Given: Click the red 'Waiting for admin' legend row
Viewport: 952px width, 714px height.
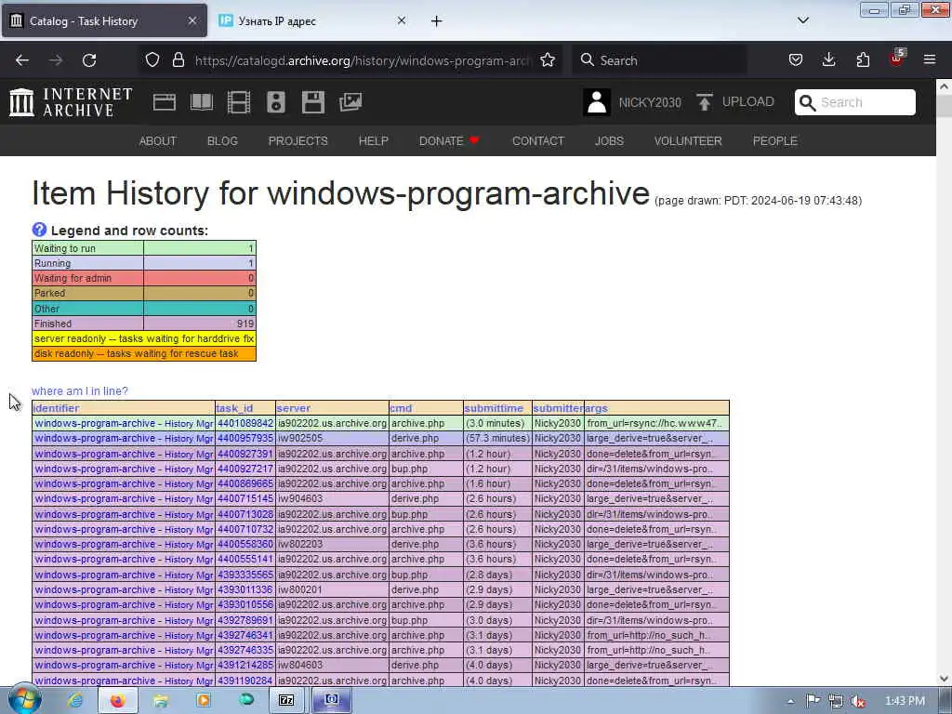Looking at the screenshot, I should click(144, 278).
